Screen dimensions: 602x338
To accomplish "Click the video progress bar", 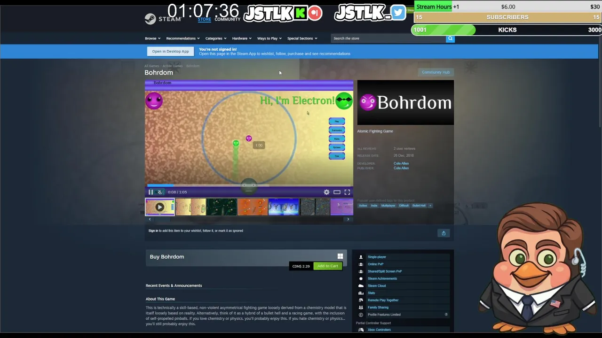I will point(249,186).
